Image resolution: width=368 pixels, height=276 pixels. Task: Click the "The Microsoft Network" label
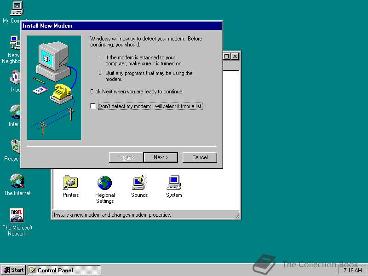click(17, 230)
